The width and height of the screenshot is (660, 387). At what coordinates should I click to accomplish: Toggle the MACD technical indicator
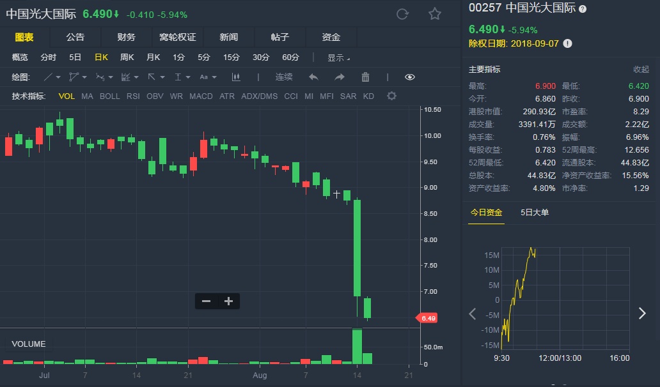[201, 96]
